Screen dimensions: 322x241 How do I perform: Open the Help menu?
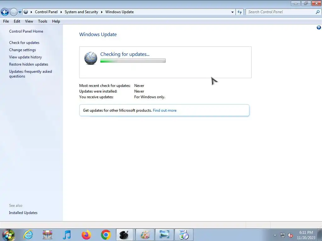pos(56,21)
